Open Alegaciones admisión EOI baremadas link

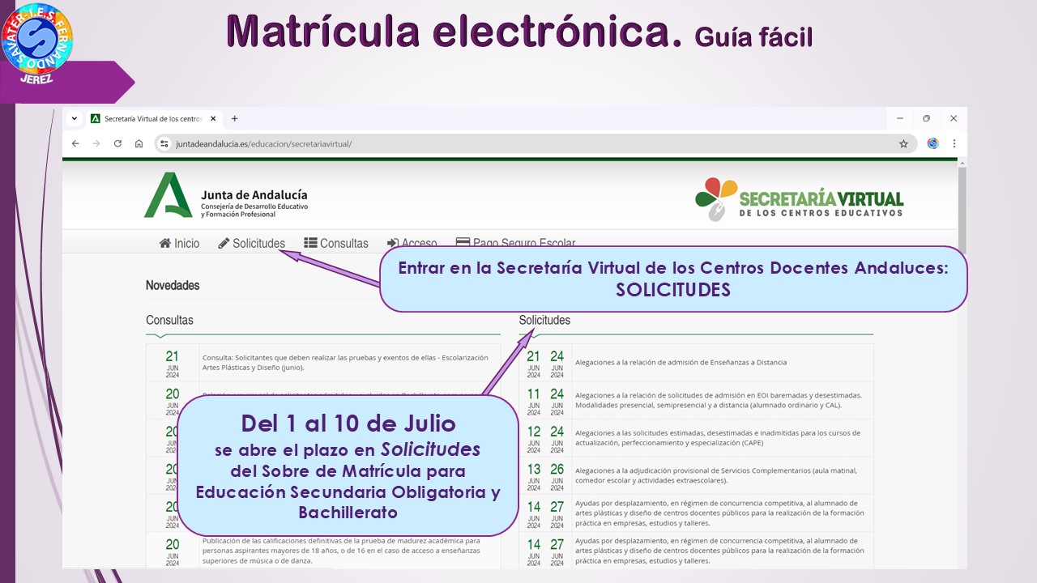coord(718,400)
